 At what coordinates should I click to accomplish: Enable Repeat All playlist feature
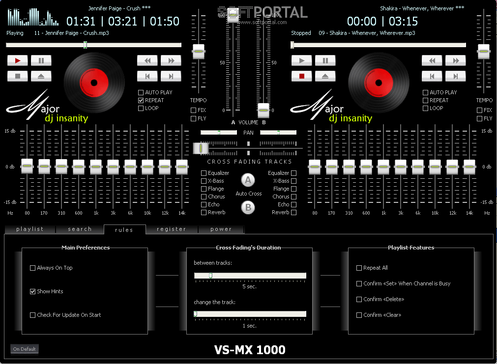pyautogui.click(x=359, y=268)
